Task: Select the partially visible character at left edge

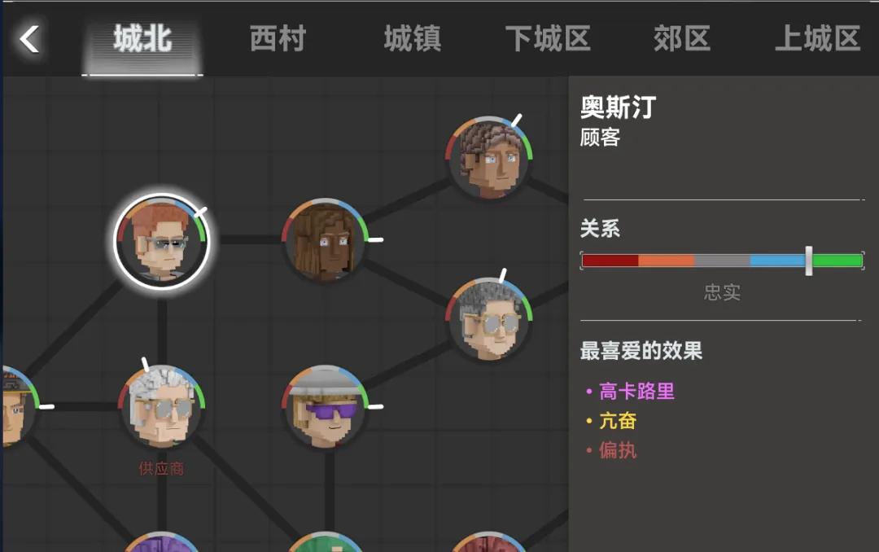Action: (x=19, y=406)
